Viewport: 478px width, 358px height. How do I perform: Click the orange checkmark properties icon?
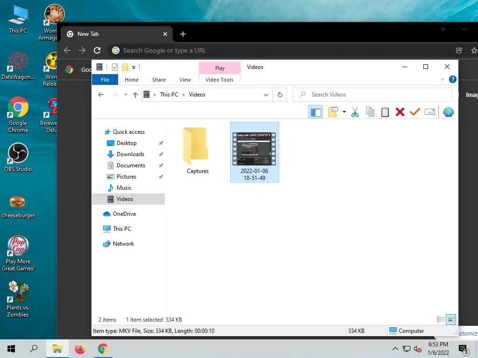(415, 112)
